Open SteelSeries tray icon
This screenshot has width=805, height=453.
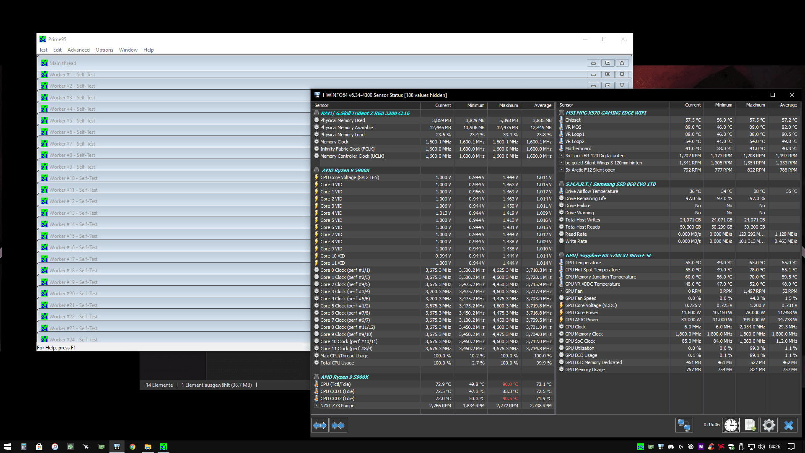(x=691, y=447)
